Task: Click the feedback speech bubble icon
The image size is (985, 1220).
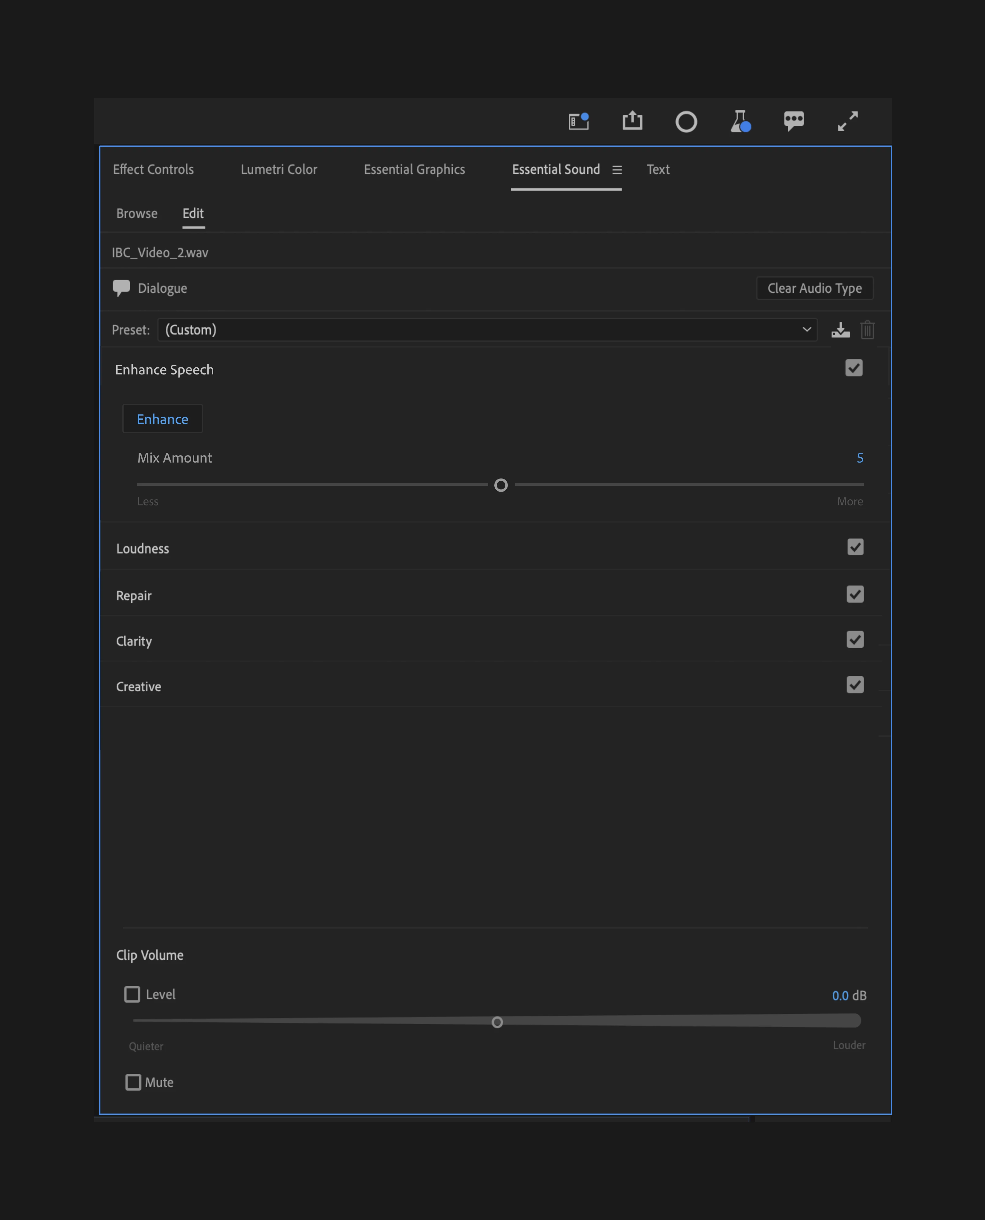Action: [793, 121]
